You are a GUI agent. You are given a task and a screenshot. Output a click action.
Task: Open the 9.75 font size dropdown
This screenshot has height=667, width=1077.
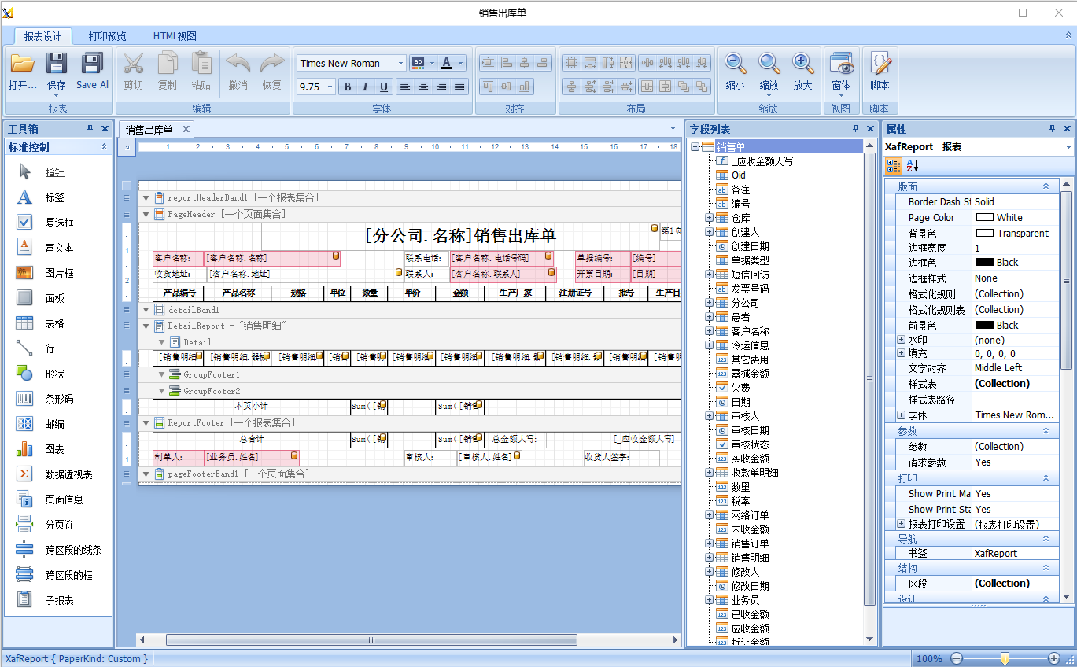click(x=330, y=87)
